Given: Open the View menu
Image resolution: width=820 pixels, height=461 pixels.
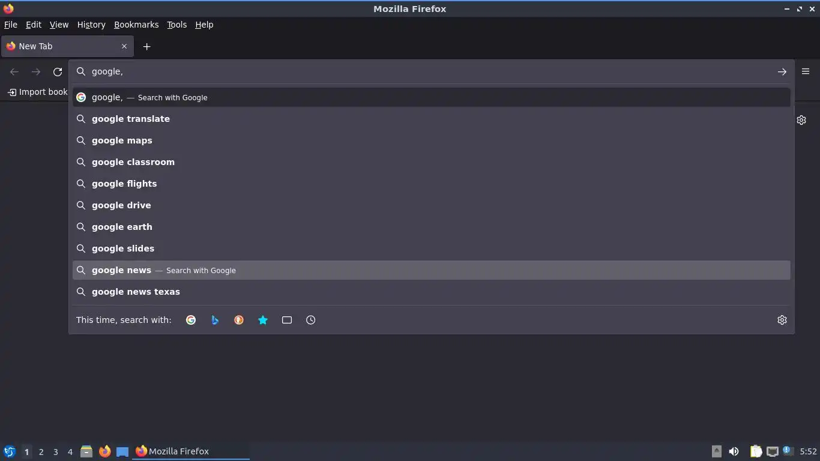Looking at the screenshot, I should pos(59,25).
